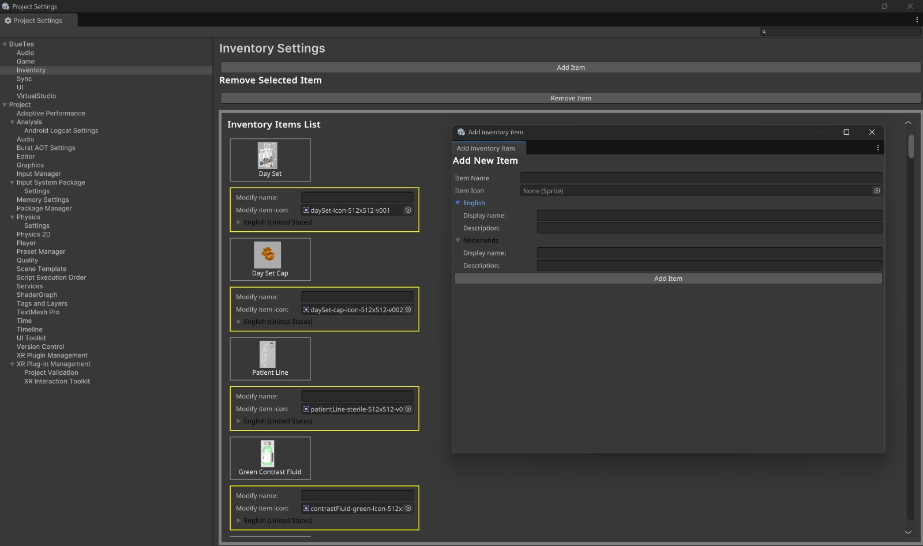
Task: Collapse the English foldout in the dialog
Action: click(458, 203)
